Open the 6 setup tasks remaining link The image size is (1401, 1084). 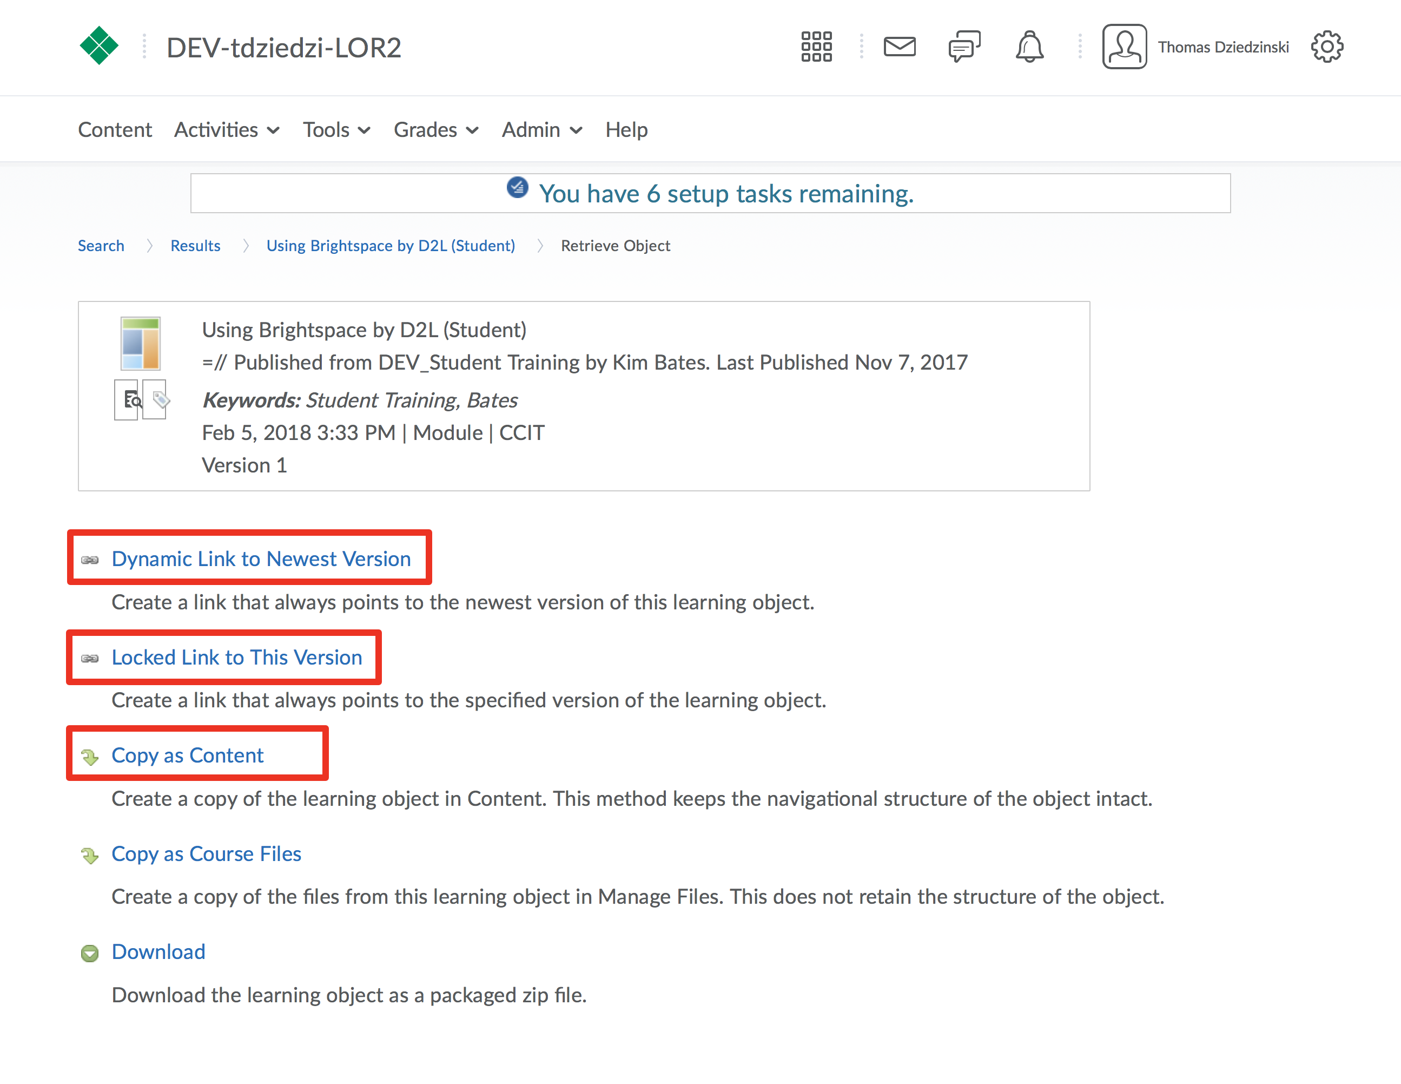coord(726,193)
